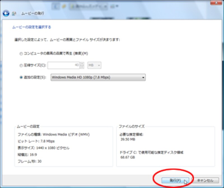Click the ムービーの発行 title text
This screenshot has height=188, width=224.
point(33,13)
